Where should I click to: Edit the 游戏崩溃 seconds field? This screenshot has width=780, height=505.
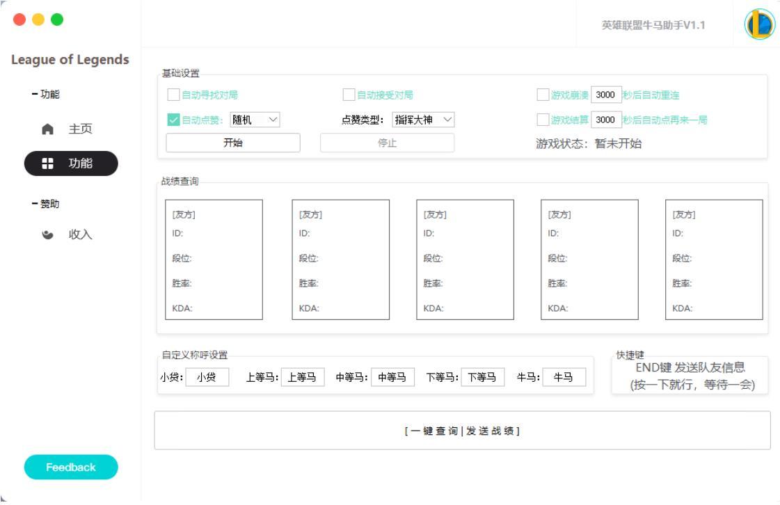[x=606, y=95]
